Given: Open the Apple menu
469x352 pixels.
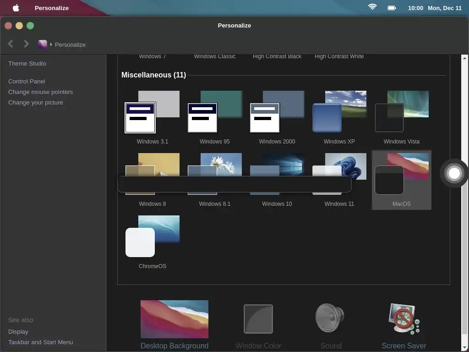Looking at the screenshot, I should click(16, 8).
